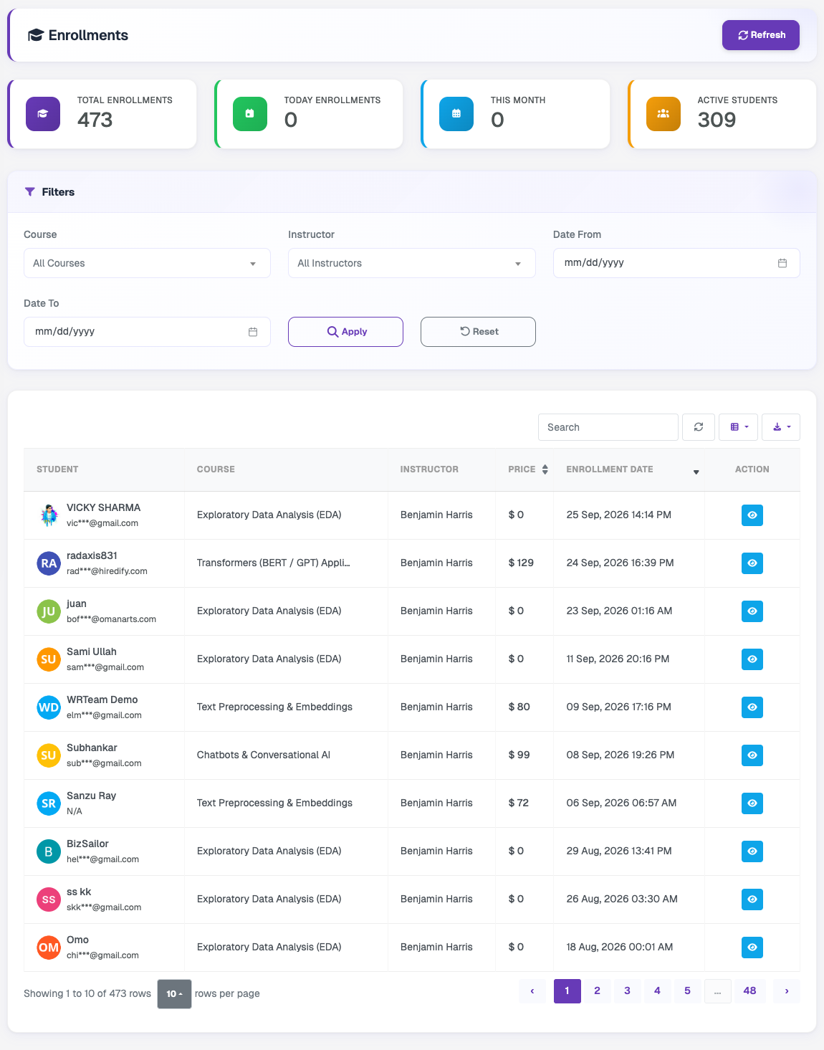Viewport: 824px width, 1050px height.
Task: Open the Date To calendar picker icon
Action: point(253,332)
